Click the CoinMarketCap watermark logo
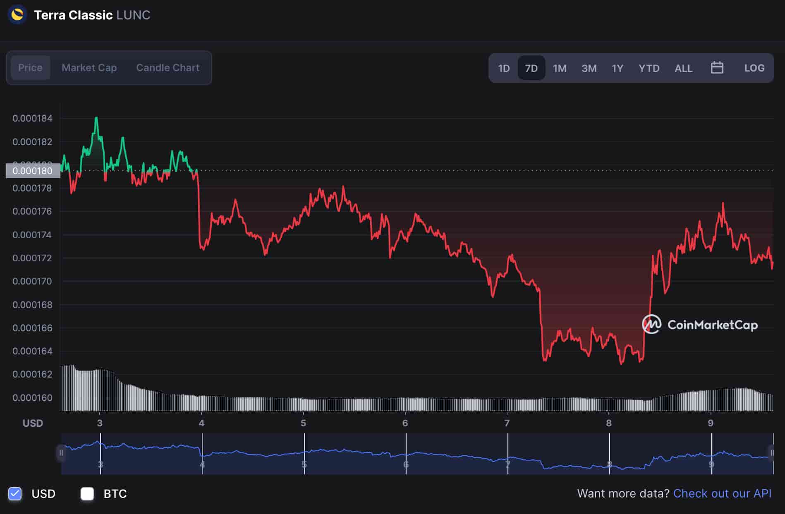The height and width of the screenshot is (514, 785). click(651, 325)
